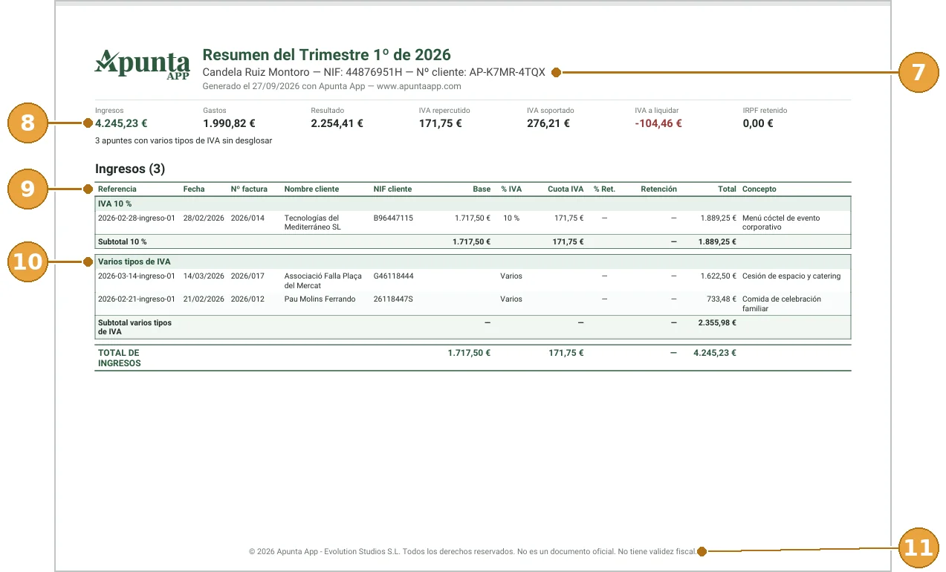Select the subtotal amount '2.355,98 €'
The image size is (946, 572).
click(717, 323)
